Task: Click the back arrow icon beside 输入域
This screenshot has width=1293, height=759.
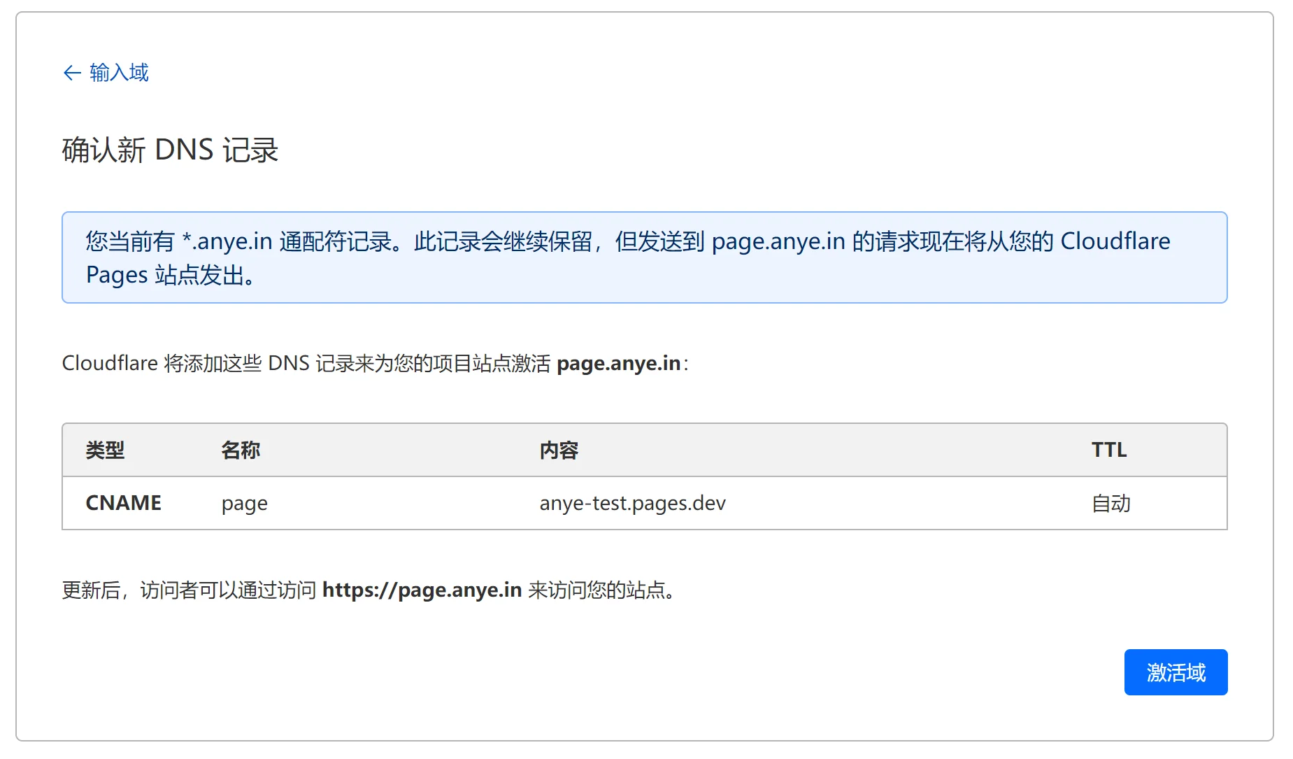Action: [72, 73]
